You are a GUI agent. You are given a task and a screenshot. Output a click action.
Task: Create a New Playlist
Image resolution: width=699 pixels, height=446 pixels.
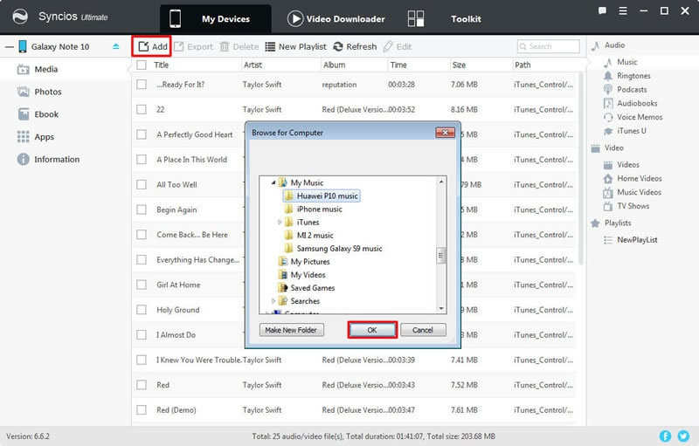tap(295, 46)
